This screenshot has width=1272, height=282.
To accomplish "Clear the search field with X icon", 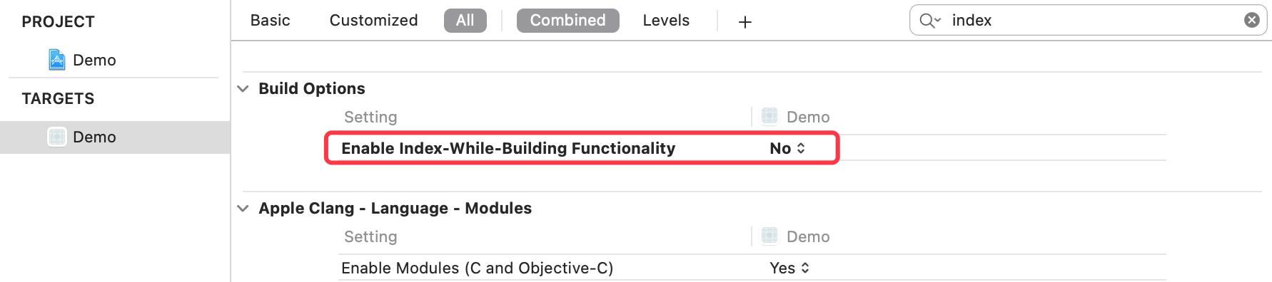I will coord(1251,20).
